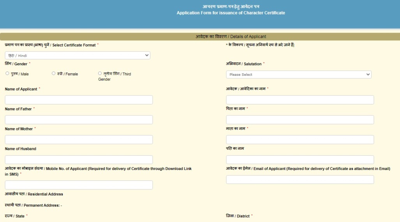Open the Salutation Please Select dropdown

point(299,75)
